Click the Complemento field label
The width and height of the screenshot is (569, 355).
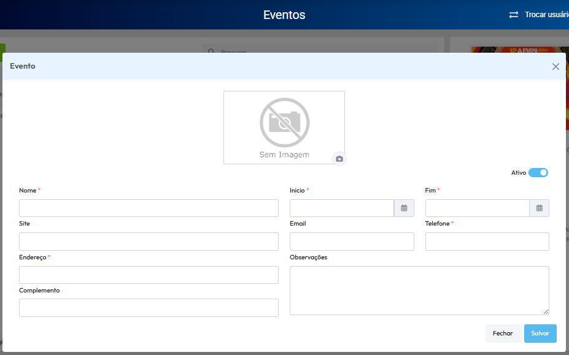coord(39,290)
